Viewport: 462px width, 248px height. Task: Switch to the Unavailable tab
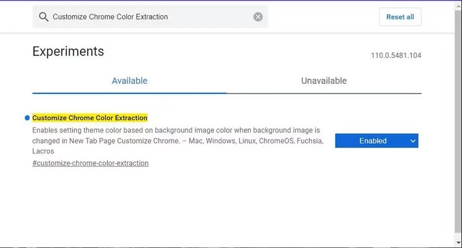324,80
